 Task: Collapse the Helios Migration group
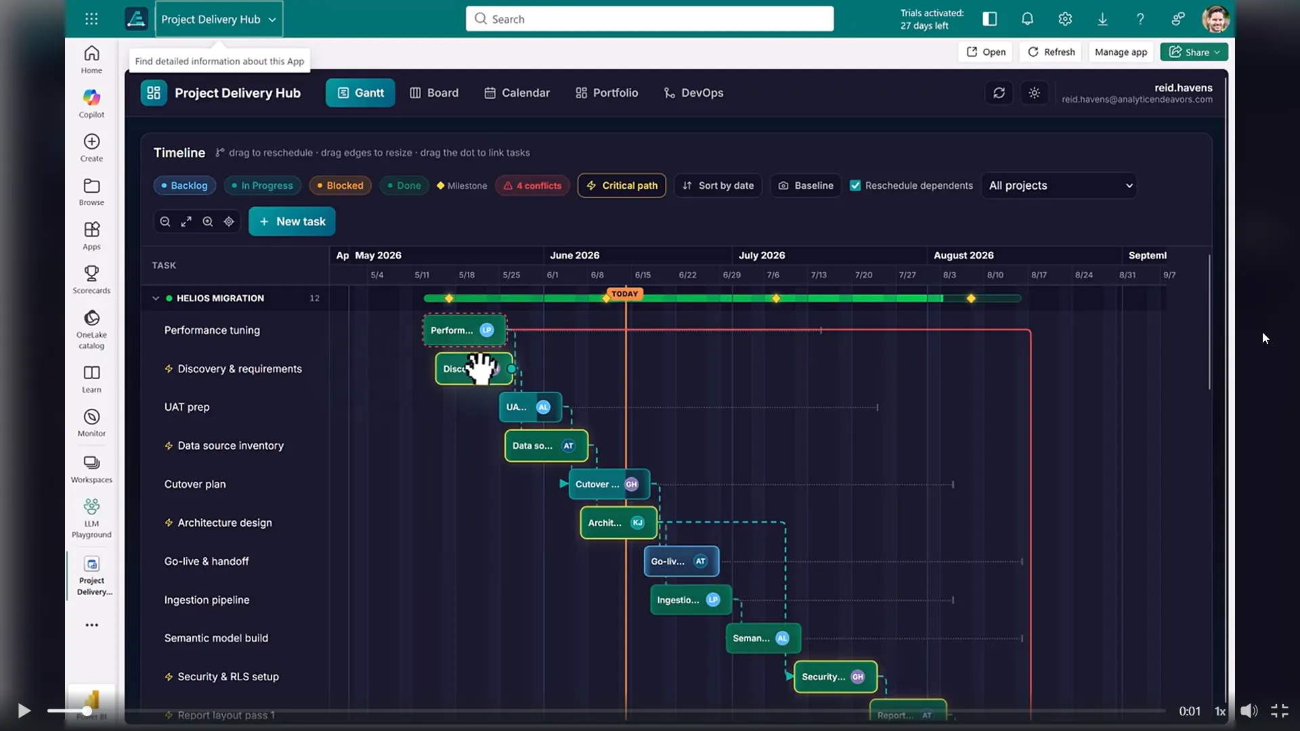(x=156, y=298)
